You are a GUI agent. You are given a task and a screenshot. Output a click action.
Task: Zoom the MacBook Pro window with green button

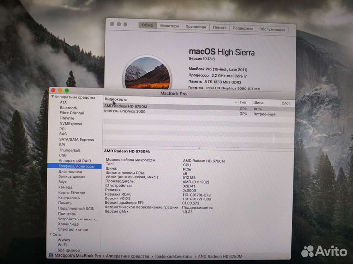(67, 91)
